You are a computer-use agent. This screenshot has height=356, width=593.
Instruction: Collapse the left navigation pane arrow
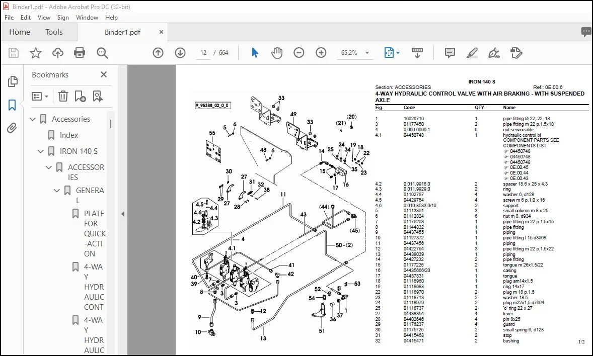coord(123,214)
